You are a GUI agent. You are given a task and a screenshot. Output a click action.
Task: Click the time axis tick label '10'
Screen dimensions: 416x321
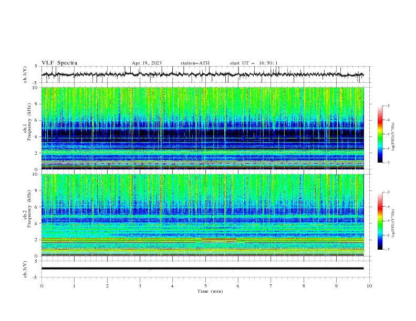[369, 286]
